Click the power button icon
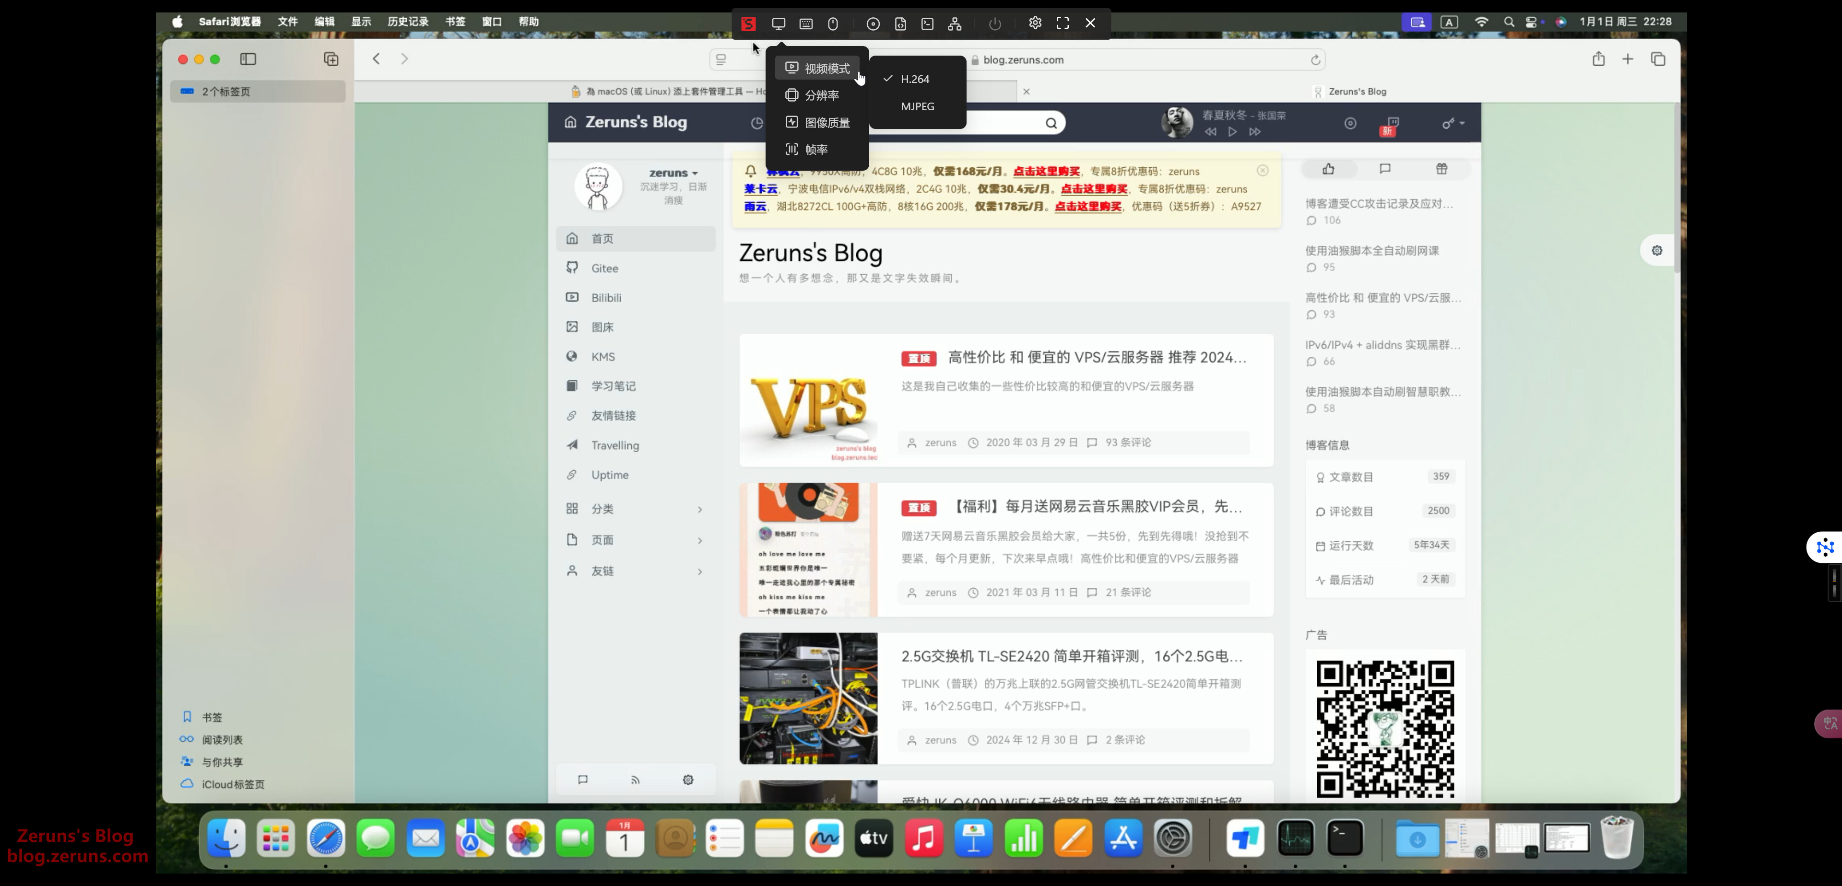 pyautogui.click(x=995, y=23)
